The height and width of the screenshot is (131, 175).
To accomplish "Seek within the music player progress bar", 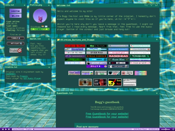I will (82, 129).
